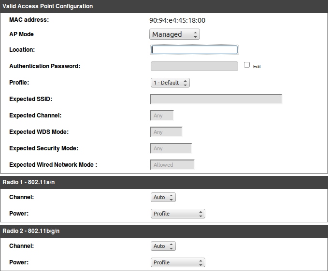The width and height of the screenshot is (328, 275).
Task: Click the MAC address value 90:94:e4:45:18:00
Action: [177, 20]
